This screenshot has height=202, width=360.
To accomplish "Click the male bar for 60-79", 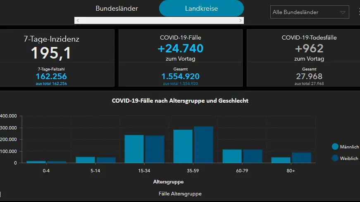I will [x=232, y=156].
